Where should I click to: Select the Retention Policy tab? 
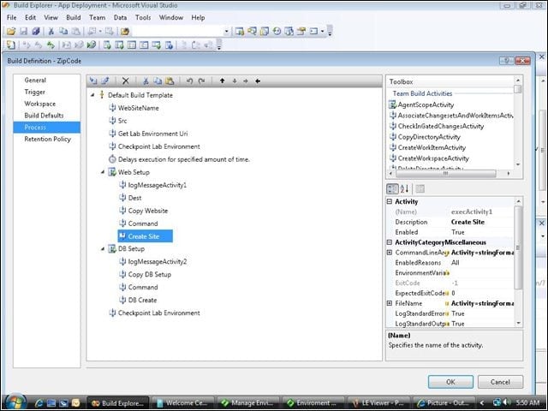click(48, 139)
